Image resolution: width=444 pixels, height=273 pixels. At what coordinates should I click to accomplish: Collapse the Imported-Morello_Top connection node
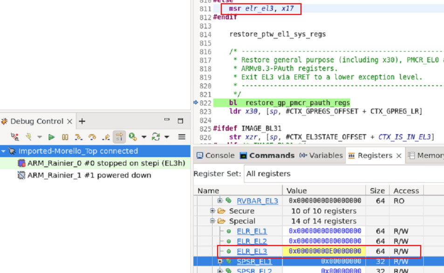point(4,151)
